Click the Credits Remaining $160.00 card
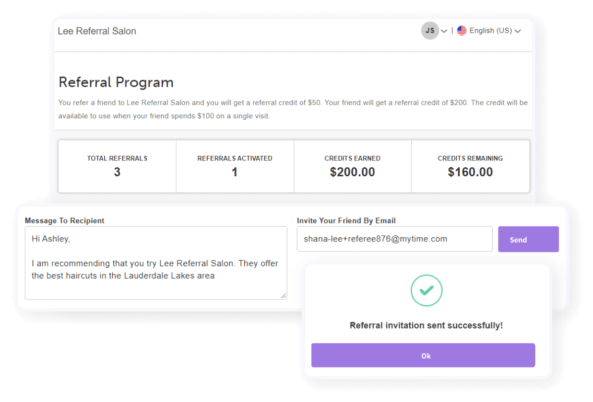593x402 pixels. [471, 166]
